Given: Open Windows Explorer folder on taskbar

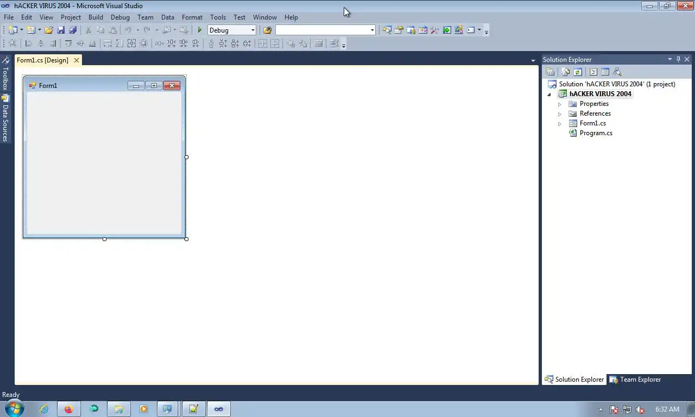Looking at the screenshot, I should coord(118,409).
